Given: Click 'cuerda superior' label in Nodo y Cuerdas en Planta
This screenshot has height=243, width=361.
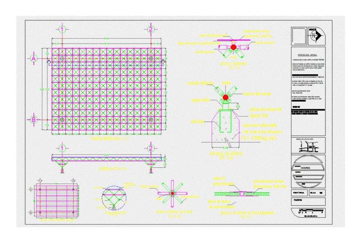Looking at the screenshot, I should (x=149, y=186).
